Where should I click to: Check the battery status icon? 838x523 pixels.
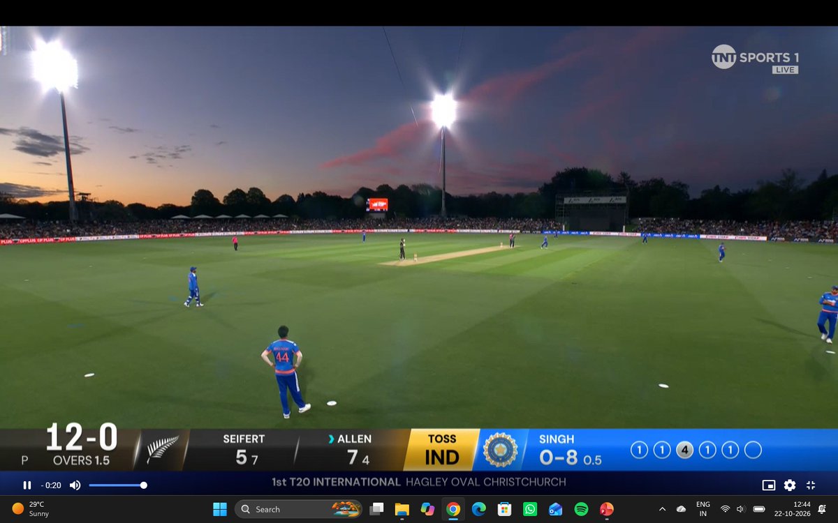tap(759, 509)
